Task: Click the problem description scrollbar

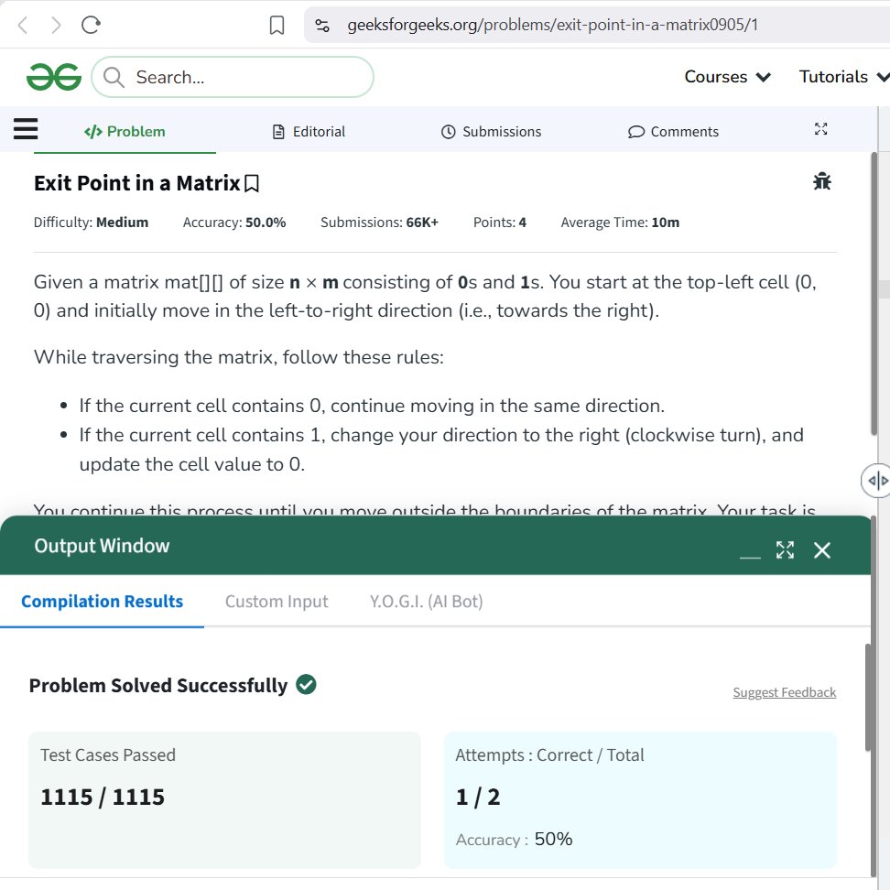Action: click(874, 294)
